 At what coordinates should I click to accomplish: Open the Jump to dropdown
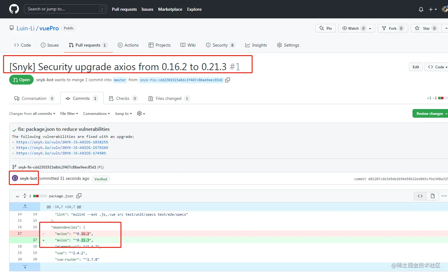[123, 114]
